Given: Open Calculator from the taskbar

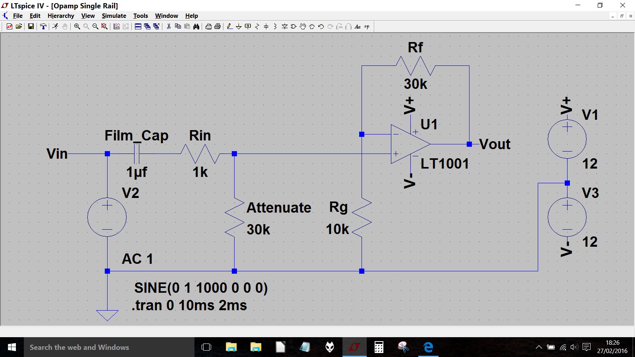Looking at the screenshot, I should [379, 347].
